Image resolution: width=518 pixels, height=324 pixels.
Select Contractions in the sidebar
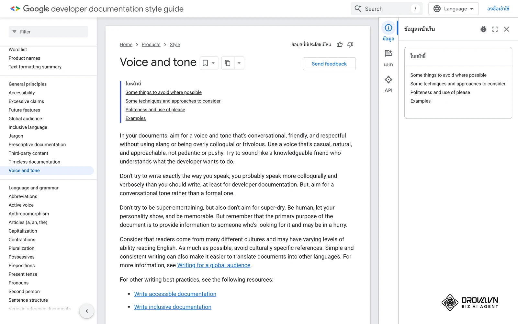pos(22,239)
